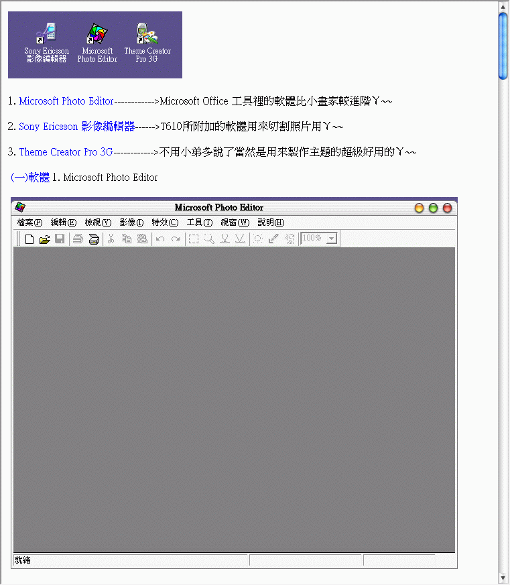Click the Print icon in toolbar

pyautogui.click(x=78, y=239)
